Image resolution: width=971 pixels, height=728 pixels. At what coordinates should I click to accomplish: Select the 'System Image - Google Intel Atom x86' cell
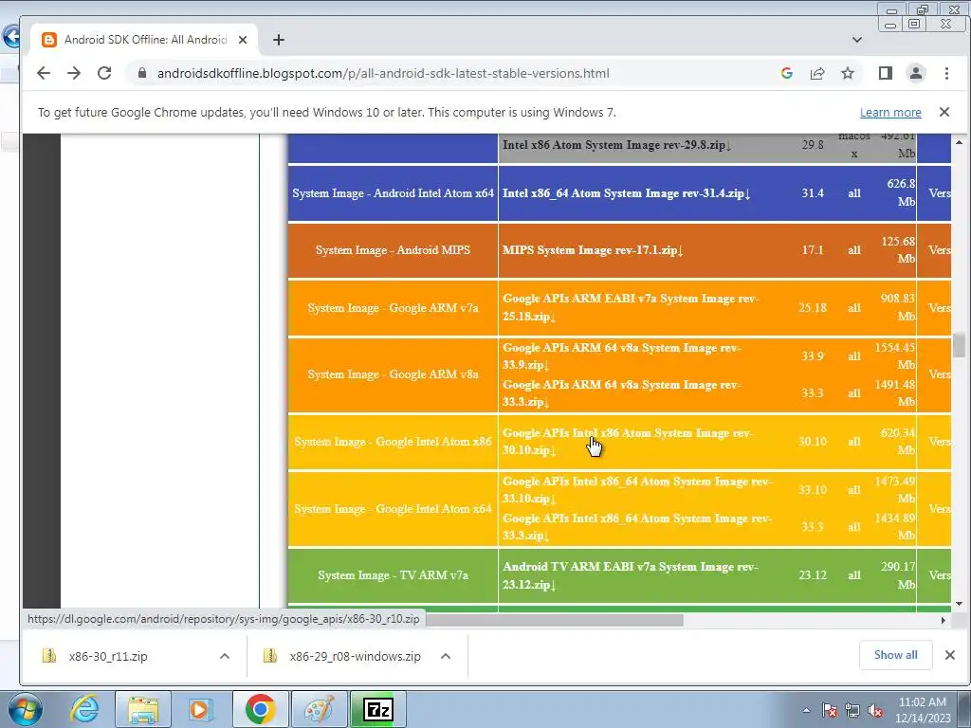tap(394, 442)
